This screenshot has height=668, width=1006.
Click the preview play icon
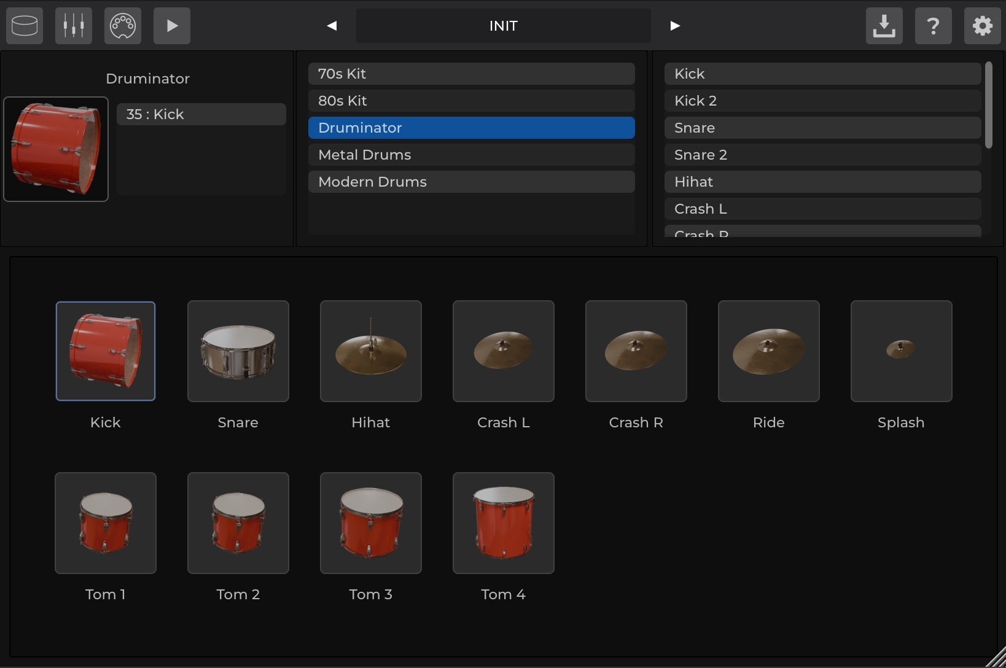pos(172,26)
